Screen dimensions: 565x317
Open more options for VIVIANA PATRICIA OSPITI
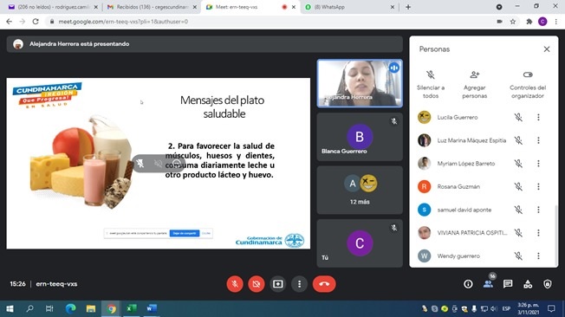click(x=538, y=232)
